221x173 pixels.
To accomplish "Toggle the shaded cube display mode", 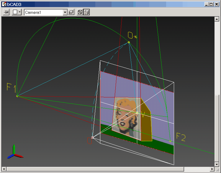I will (86, 12).
